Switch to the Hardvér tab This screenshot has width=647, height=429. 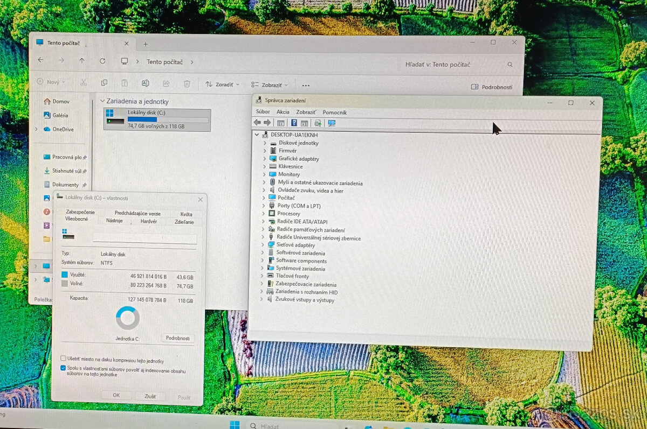click(x=148, y=221)
